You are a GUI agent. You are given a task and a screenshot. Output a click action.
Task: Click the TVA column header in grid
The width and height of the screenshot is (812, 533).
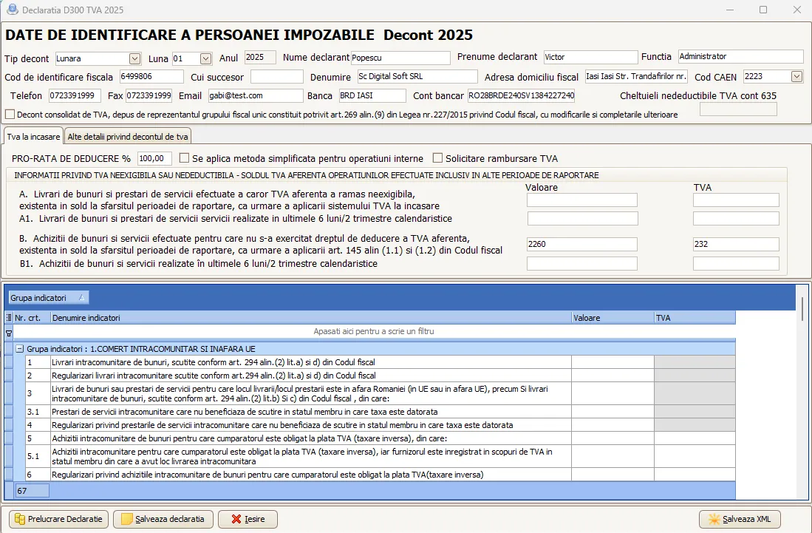[695, 318]
